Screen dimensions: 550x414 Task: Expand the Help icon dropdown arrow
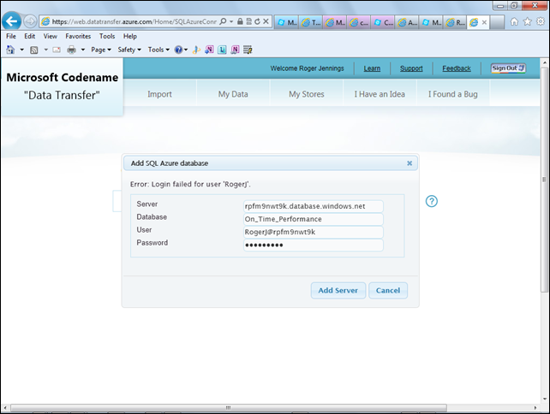click(x=186, y=50)
